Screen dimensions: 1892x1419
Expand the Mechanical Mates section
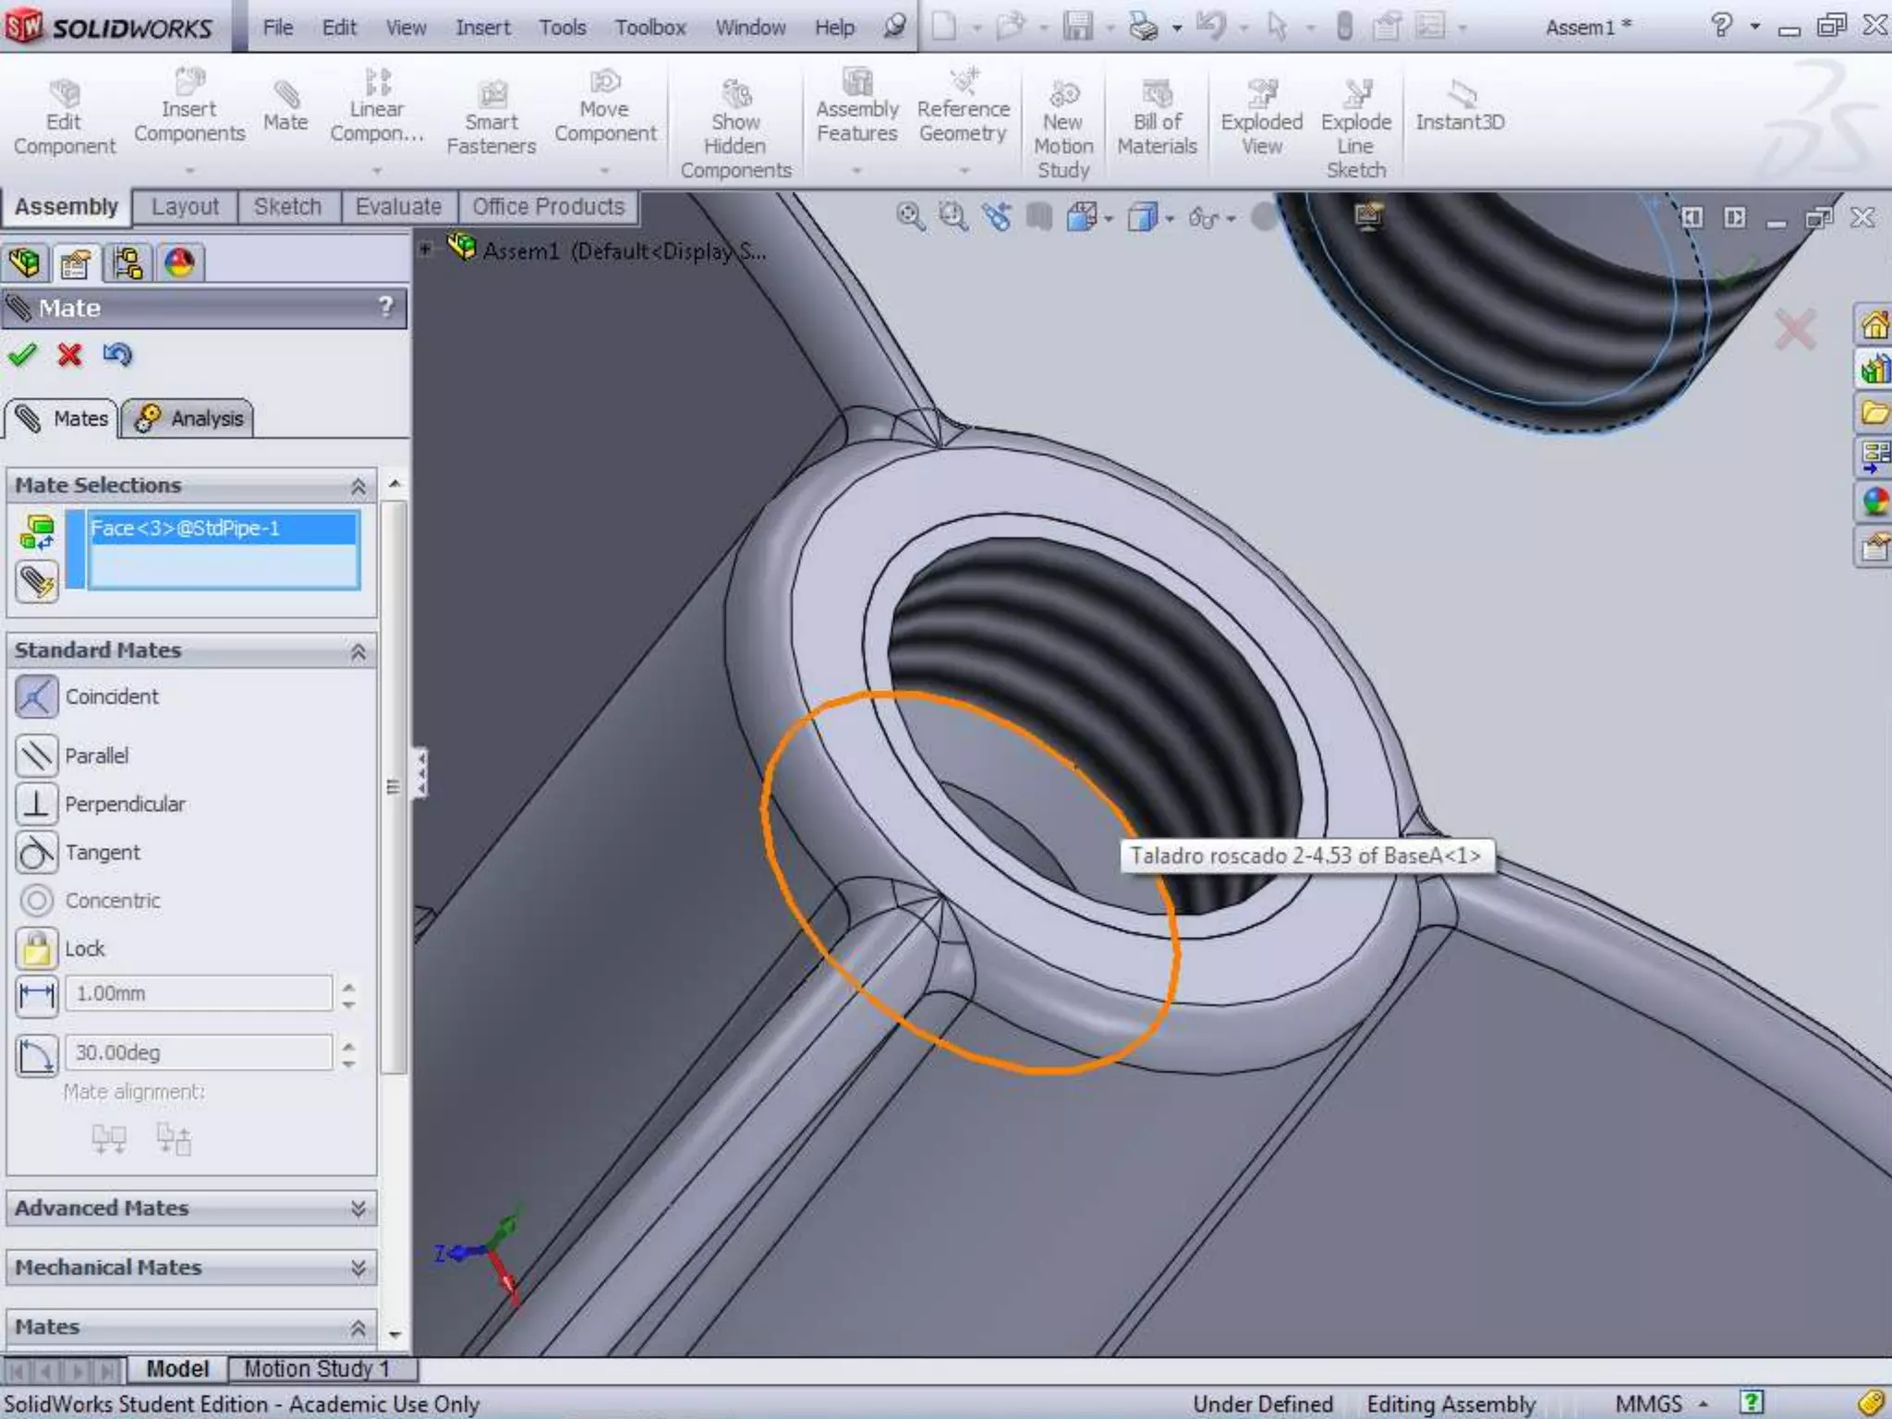click(x=358, y=1267)
